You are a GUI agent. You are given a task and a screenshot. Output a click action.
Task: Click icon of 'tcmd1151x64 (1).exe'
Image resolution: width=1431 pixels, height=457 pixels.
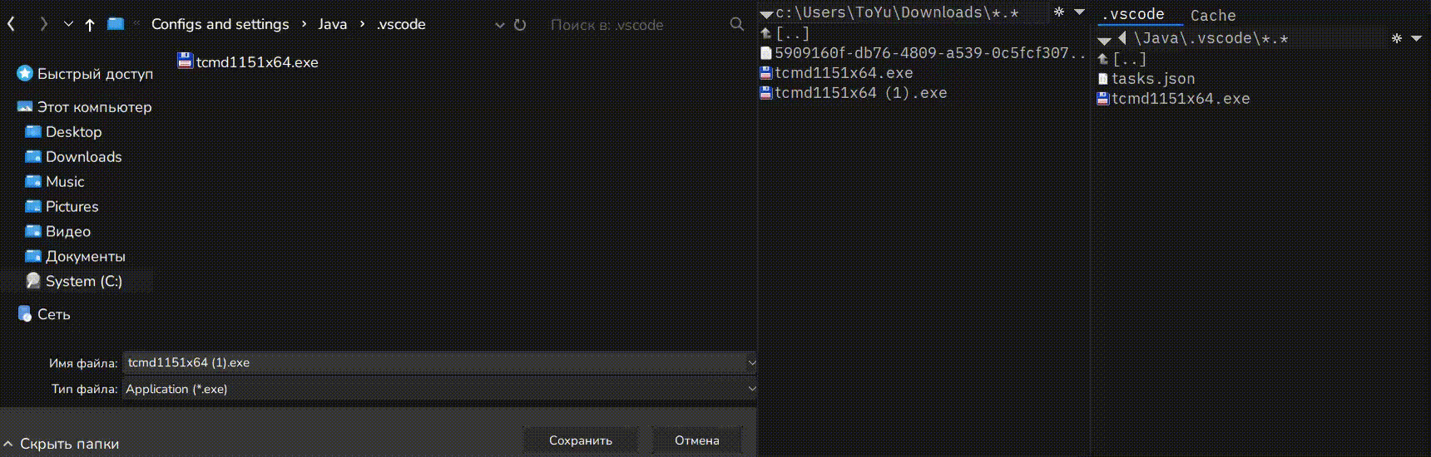[766, 92]
